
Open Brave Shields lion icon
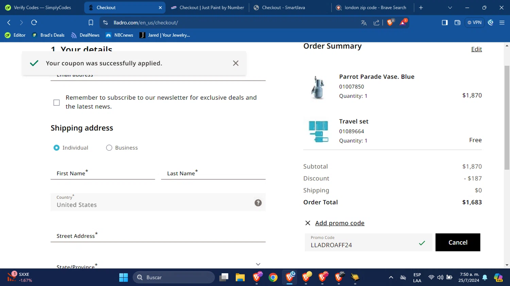(390, 22)
